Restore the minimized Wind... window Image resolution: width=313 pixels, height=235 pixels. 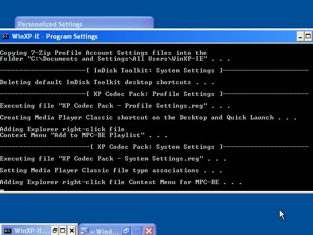[126, 231]
